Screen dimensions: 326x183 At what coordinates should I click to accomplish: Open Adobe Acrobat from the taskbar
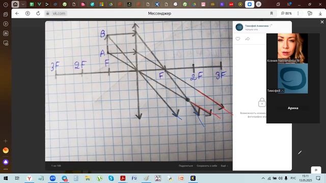point(123,178)
